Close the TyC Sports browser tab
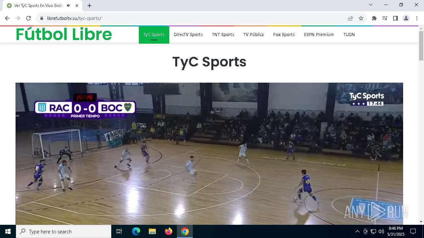Screen dimensions: 424x238 coord(77,6)
